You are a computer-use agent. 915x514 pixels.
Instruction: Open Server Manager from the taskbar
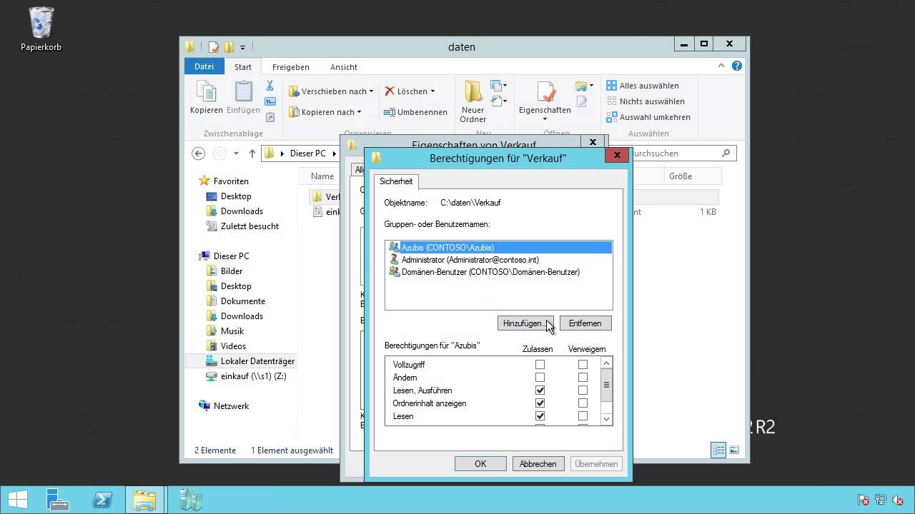coord(57,500)
